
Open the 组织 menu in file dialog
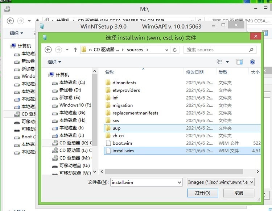[54, 62]
